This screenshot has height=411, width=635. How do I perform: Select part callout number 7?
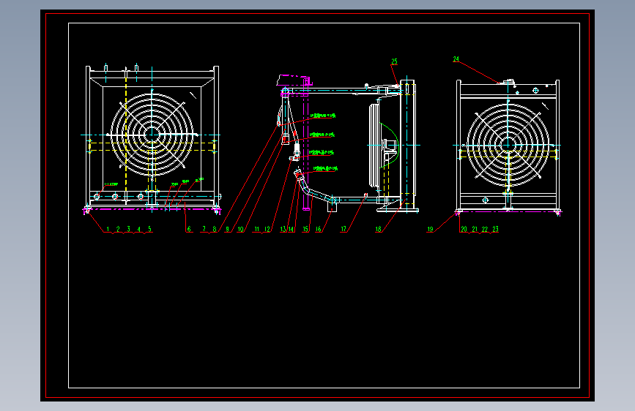click(x=204, y=229)
